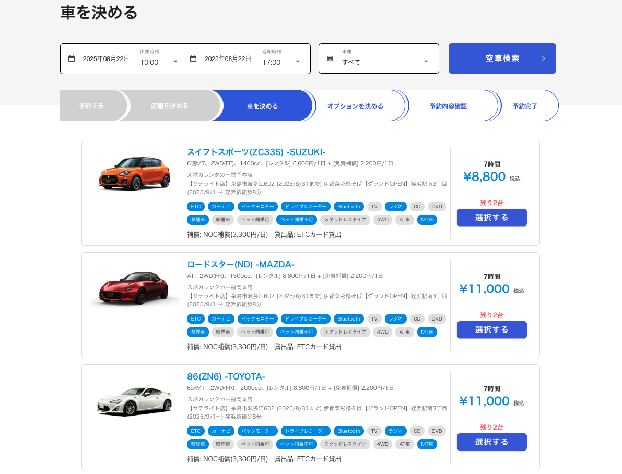622x474 pixels.
Task: Choose 選択する for the Roadster ND
Action: coord(491,330)
